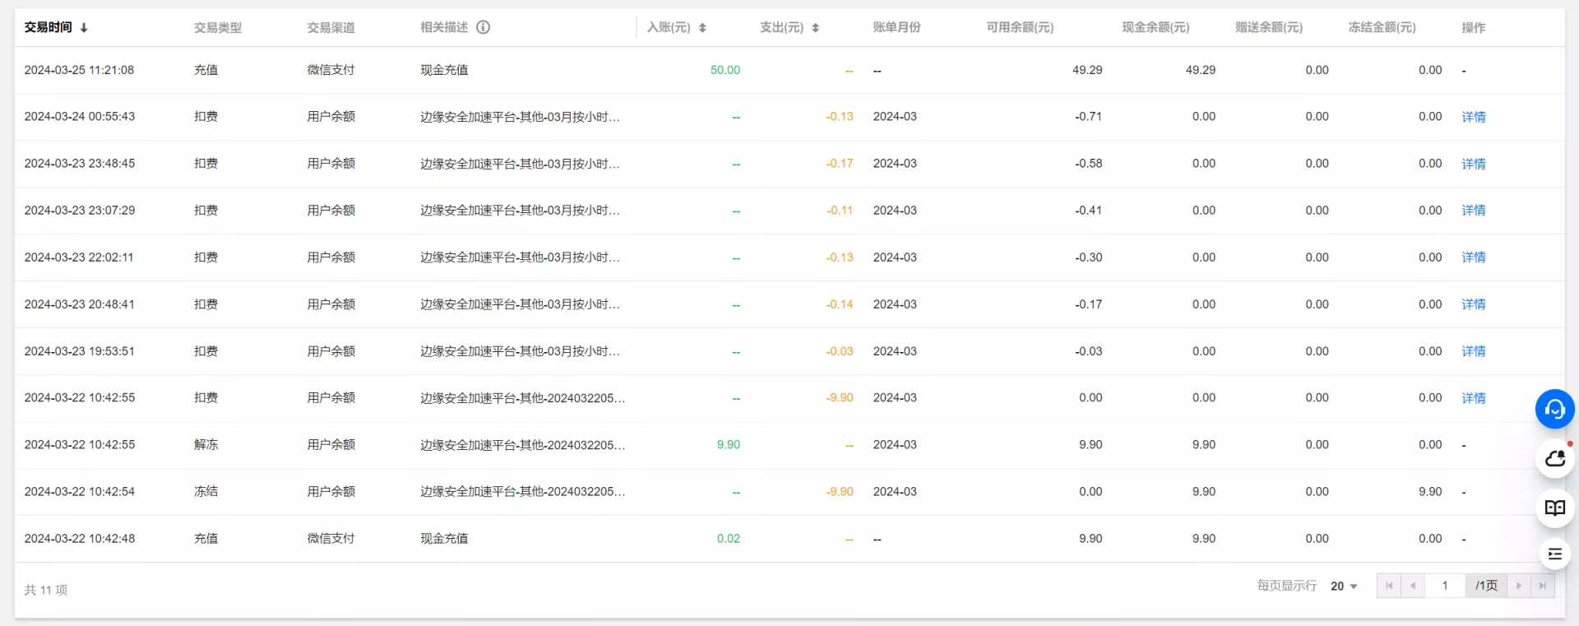The image size is (1579, 626).
Task: Click the 交易渠道 column header
Action: point(331,28)
